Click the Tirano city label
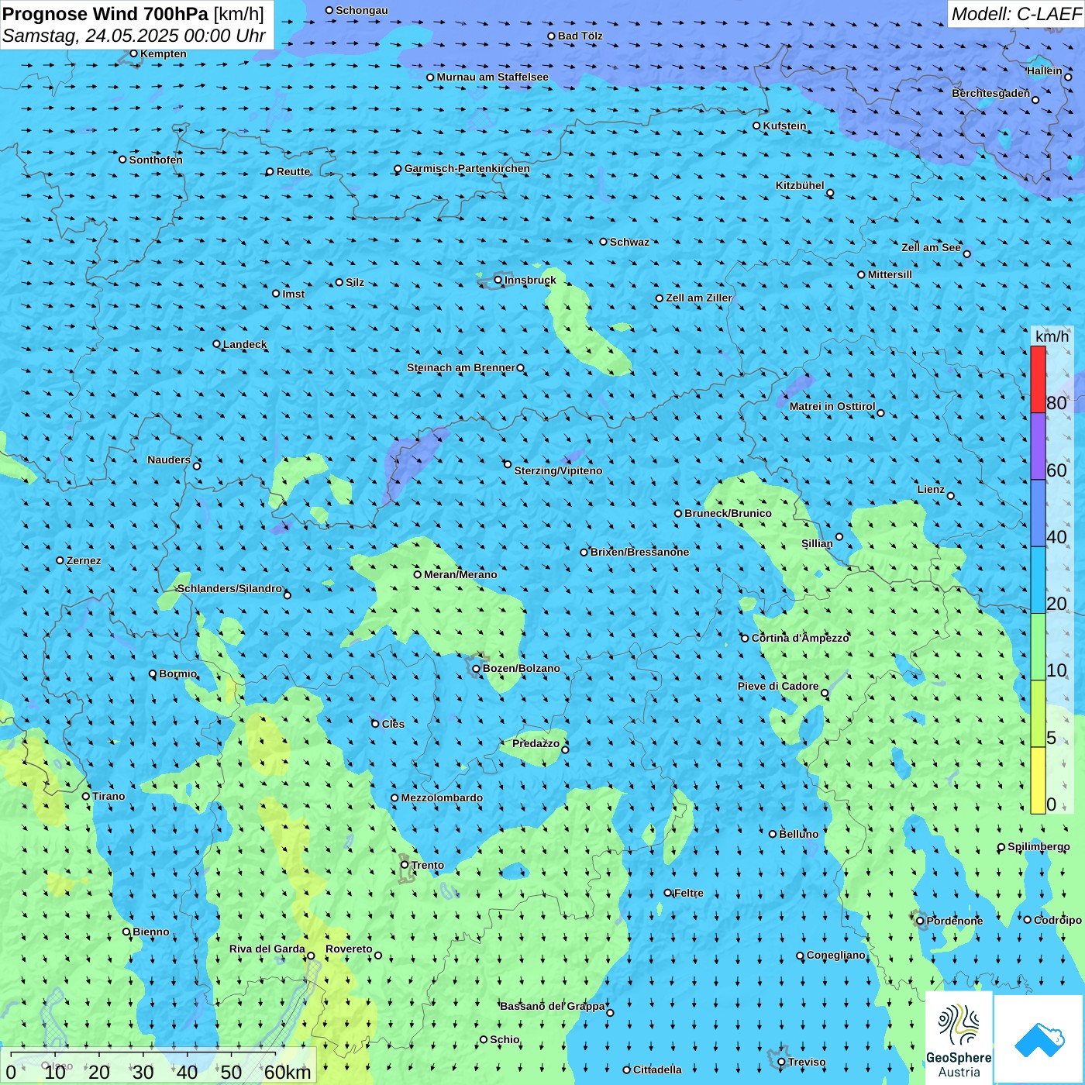The image size is (1085, 1085). [x=108, y=796]
